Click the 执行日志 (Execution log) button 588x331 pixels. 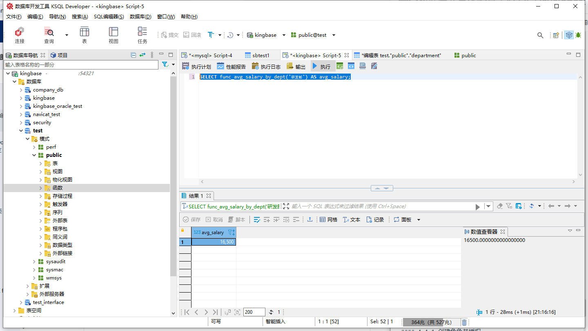tap(266, 67)
